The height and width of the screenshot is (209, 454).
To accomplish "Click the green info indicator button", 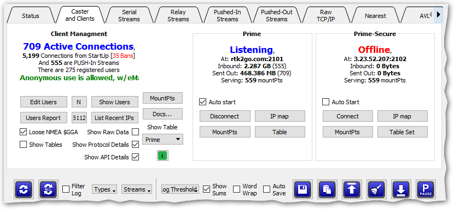I will coord(162,156).
